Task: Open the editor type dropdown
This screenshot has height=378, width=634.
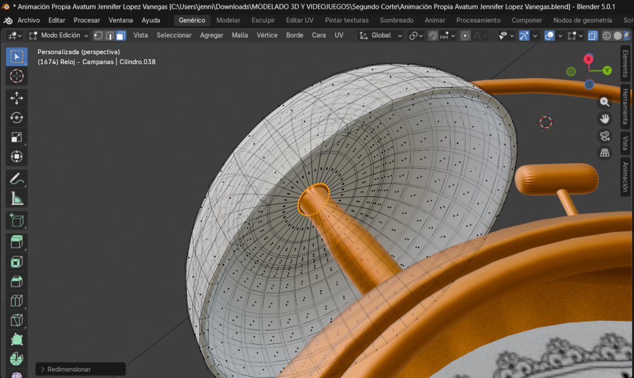Action: pyautogui.click(x=15, y=35)
